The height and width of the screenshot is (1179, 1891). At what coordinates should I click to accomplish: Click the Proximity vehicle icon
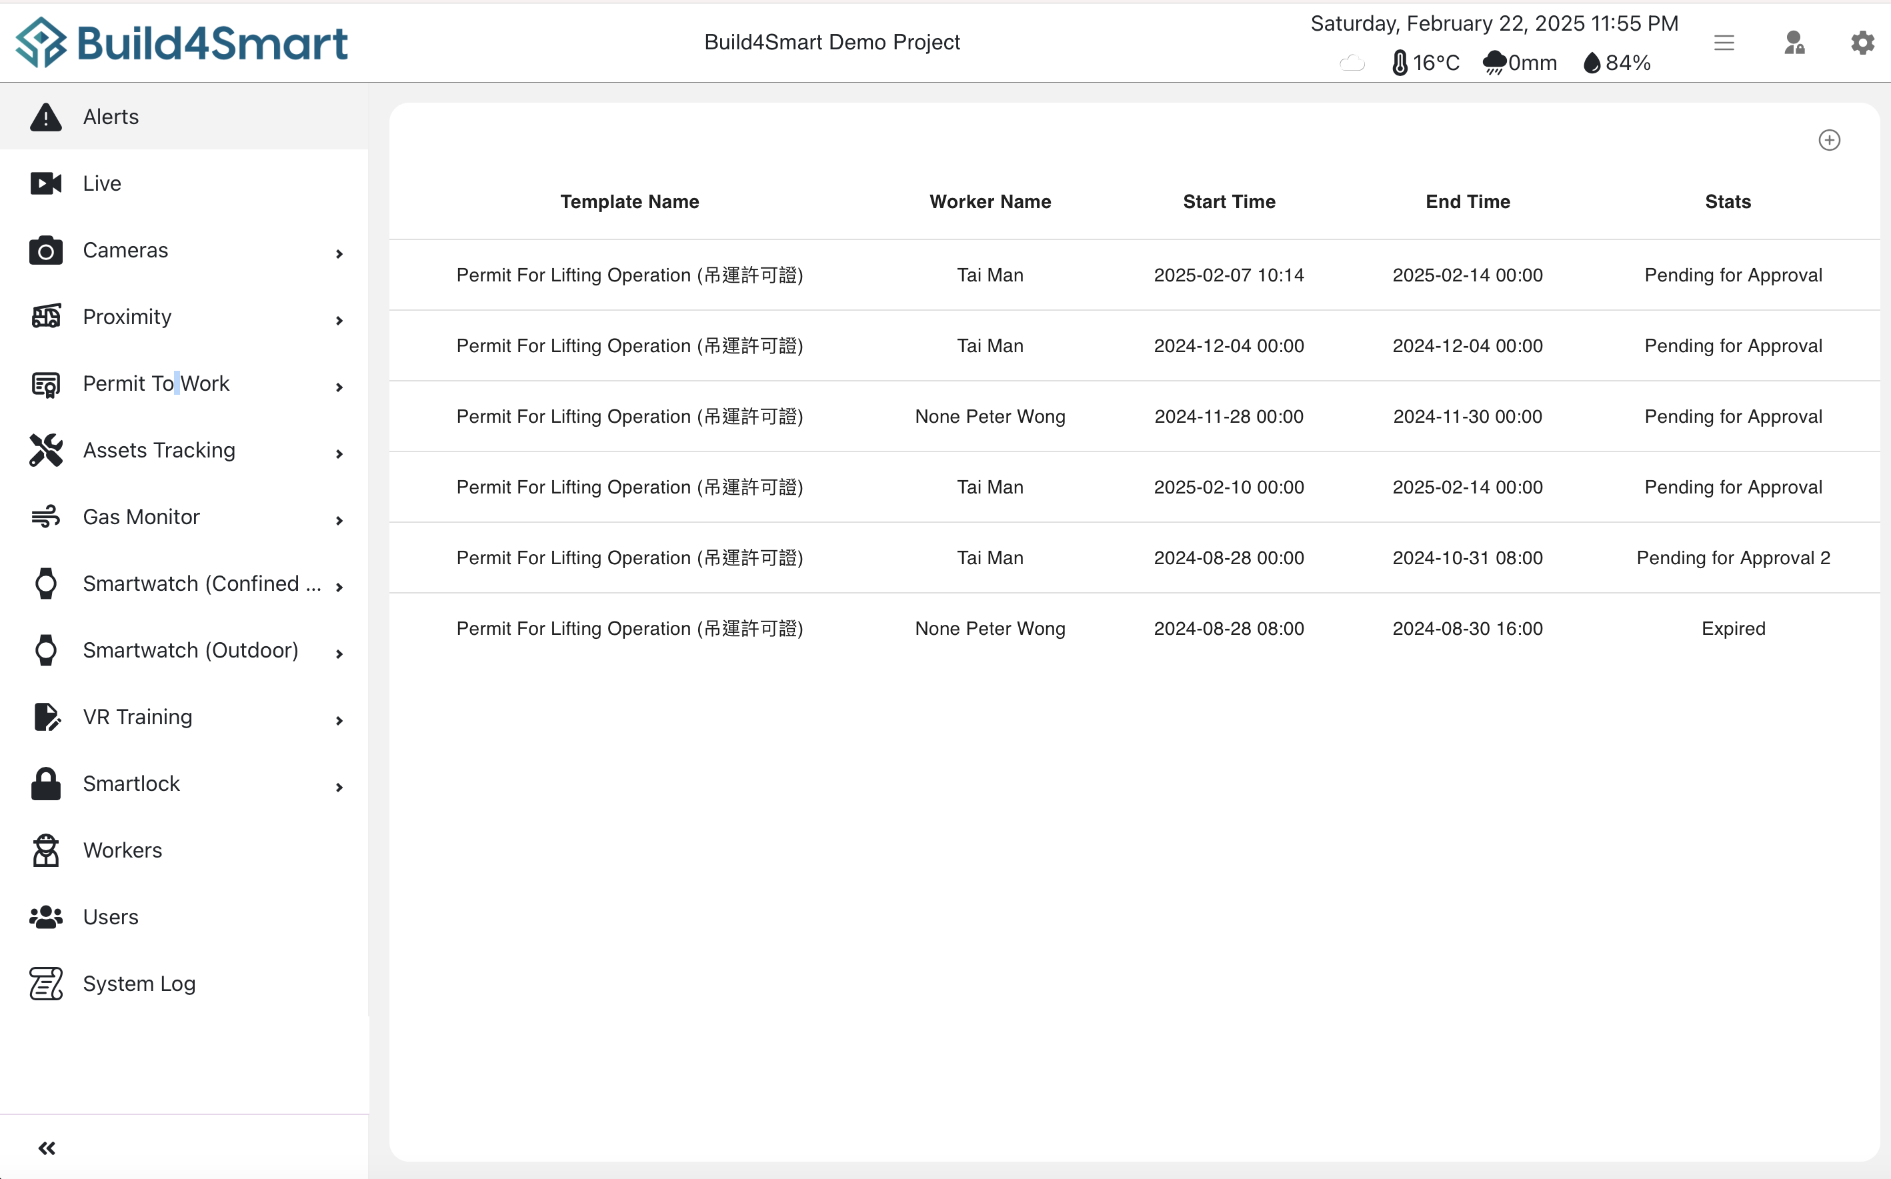(45, 317)
